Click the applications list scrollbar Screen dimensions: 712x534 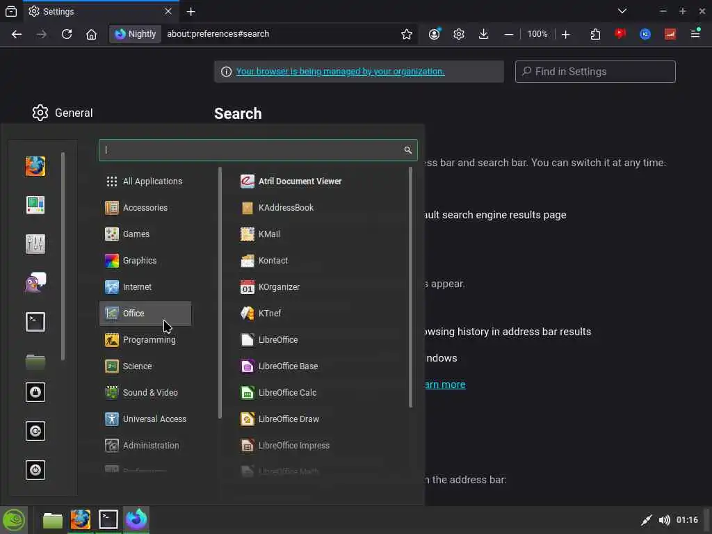410,287
